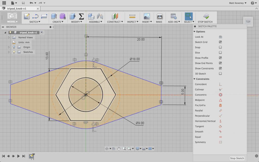Screen dimensions: 259x162
Task: Select the Sigma icon in the Modify group
Action: point(81,16)
